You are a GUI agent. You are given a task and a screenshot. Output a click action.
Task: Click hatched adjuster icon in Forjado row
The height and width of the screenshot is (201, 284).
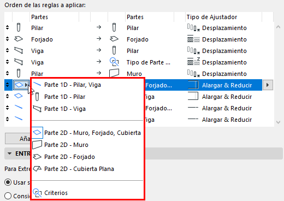(193, 39)
